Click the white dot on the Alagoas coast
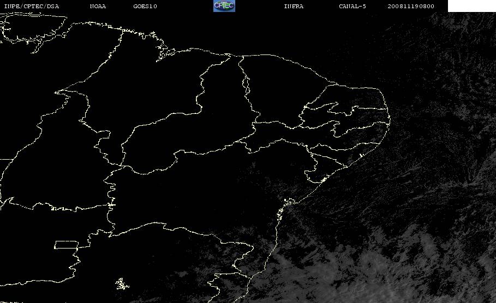Screen dimensions: 496x303 pos(361,155)
